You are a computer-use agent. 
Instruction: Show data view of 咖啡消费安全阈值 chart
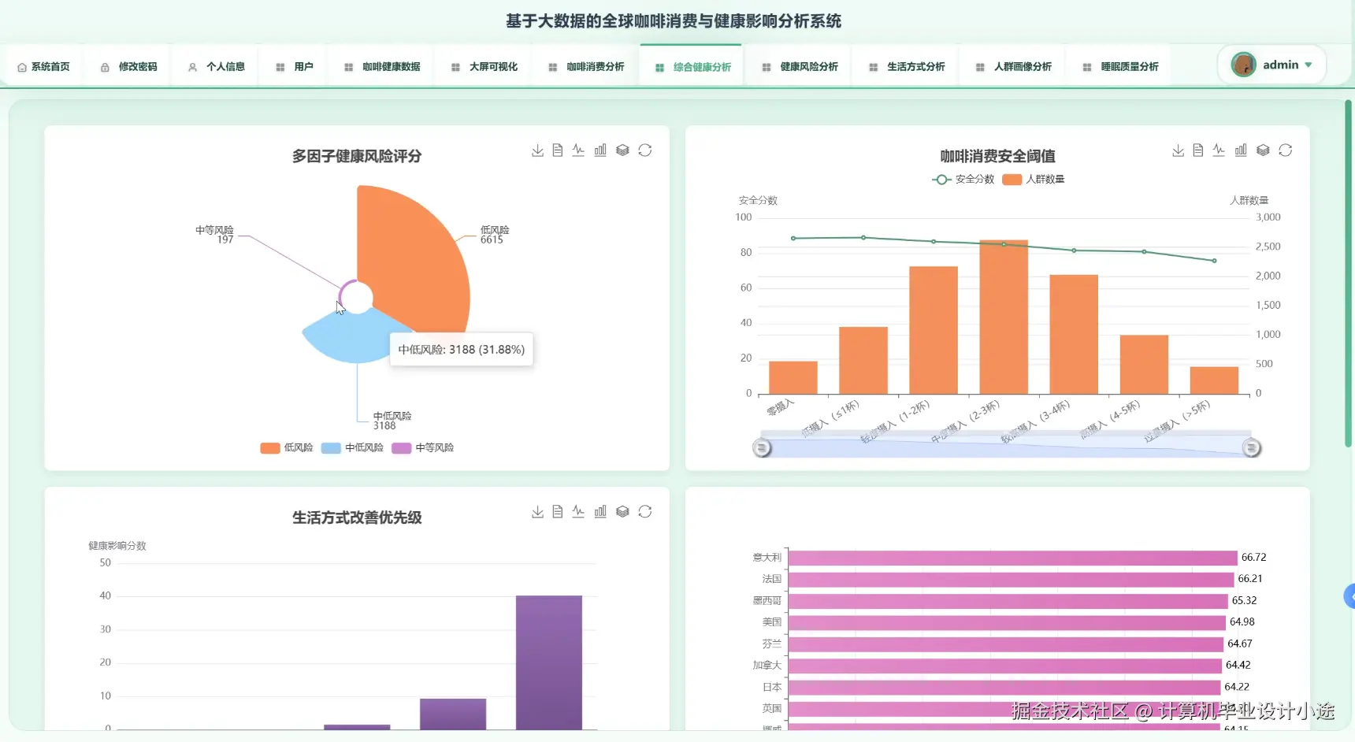(x=1198, y=150)
